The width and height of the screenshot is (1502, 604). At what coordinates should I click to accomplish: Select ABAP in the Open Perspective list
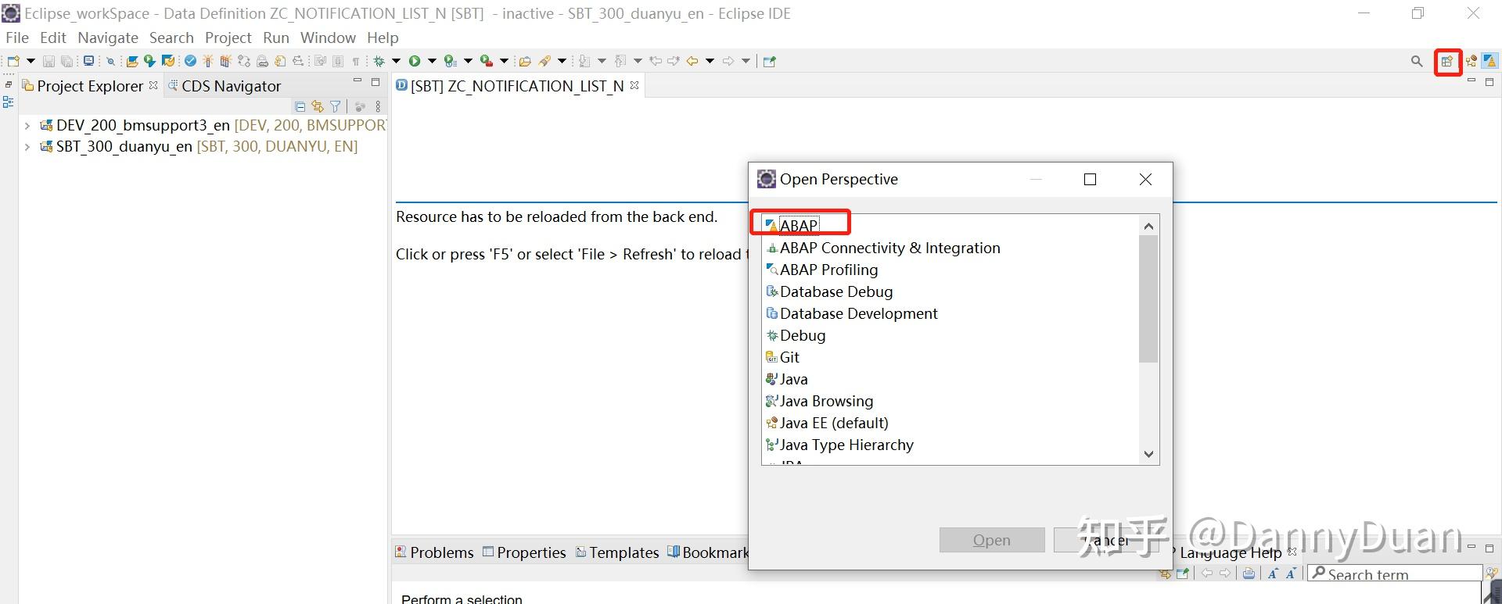point(799,226)
